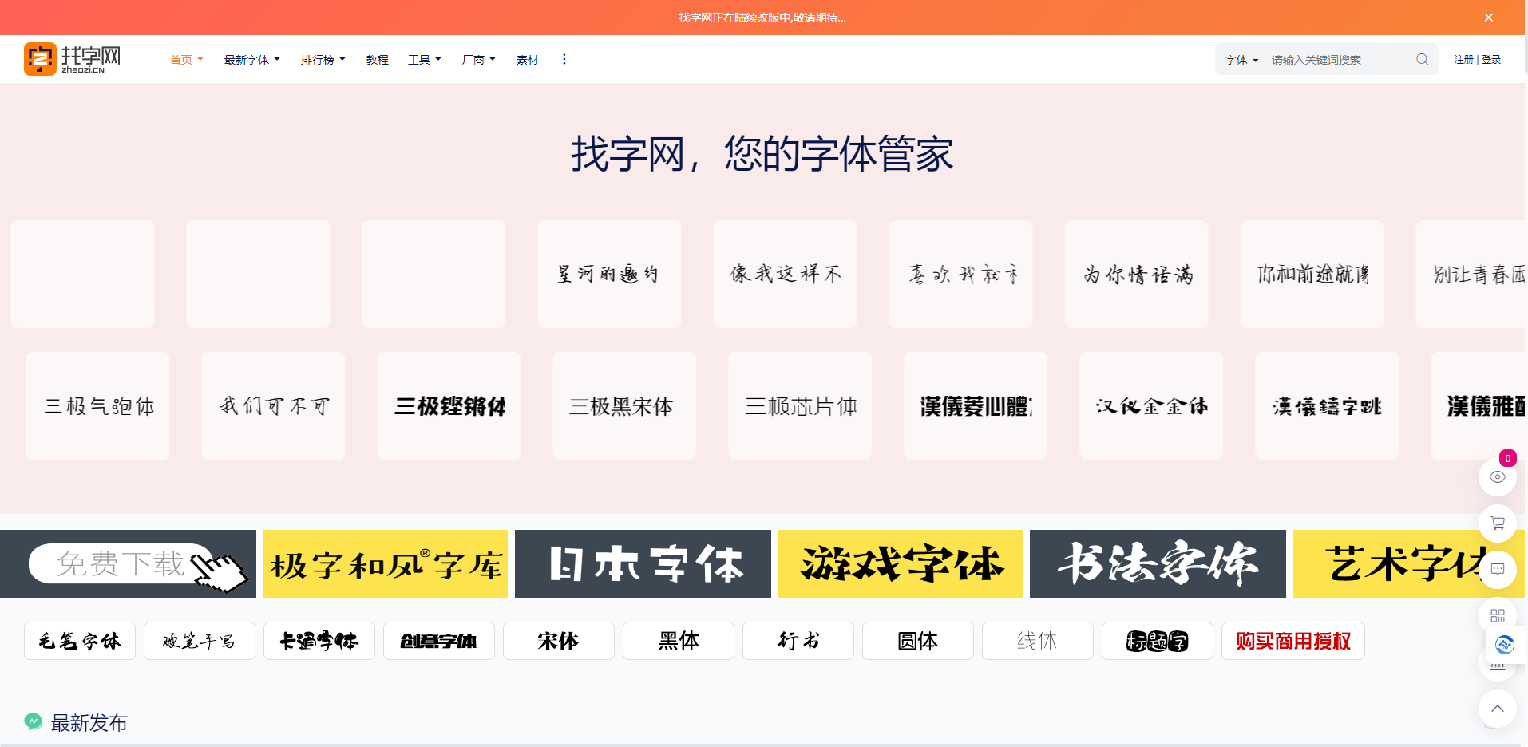Click the 注册 registration link
This screenshot has width=1528, height=747.
coord(1463,59)
